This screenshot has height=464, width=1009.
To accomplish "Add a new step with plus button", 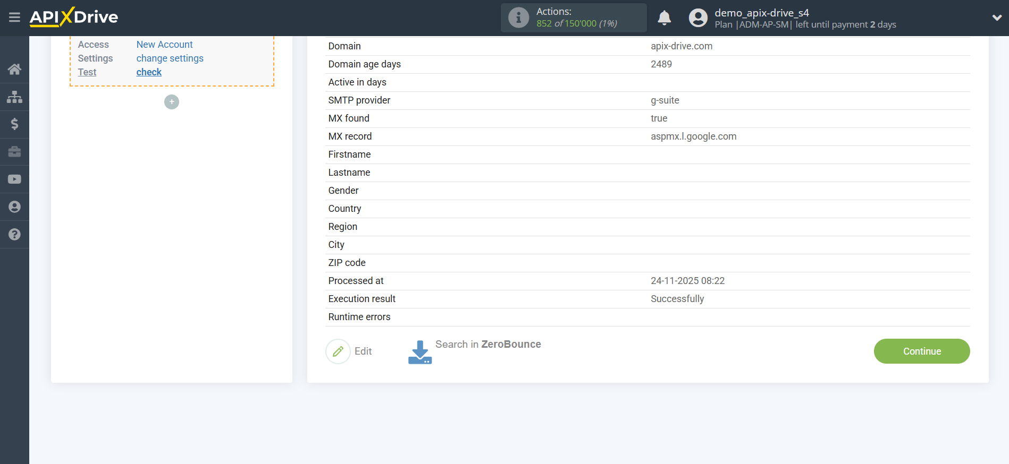I will [172, 102].
